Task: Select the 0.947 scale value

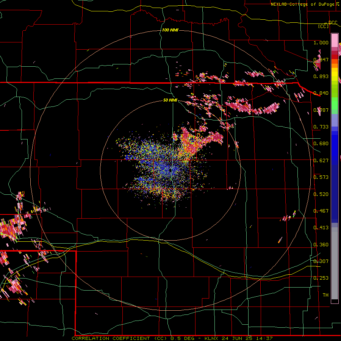Action: [321, 59]
